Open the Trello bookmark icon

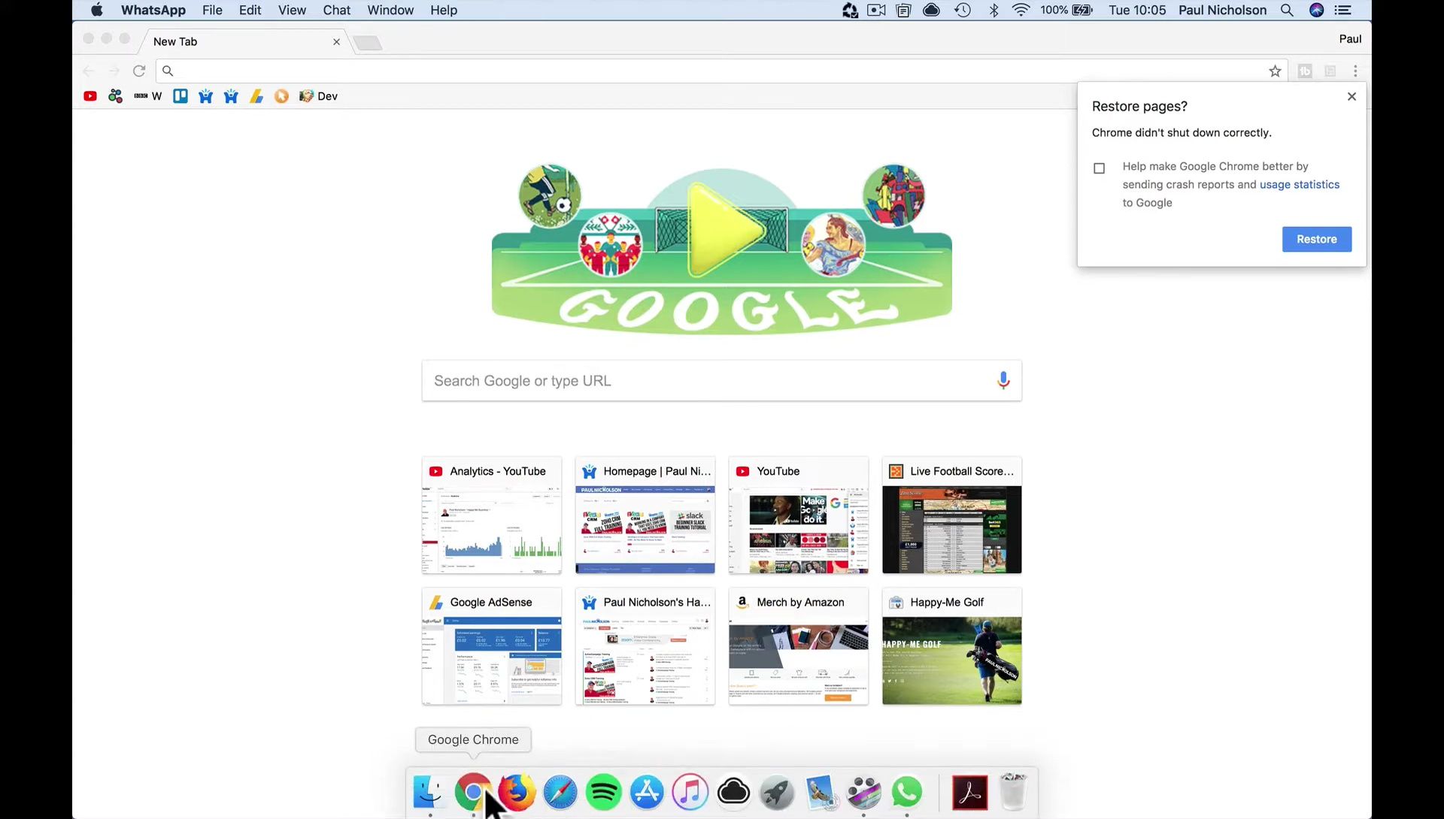tap(180, 96)
